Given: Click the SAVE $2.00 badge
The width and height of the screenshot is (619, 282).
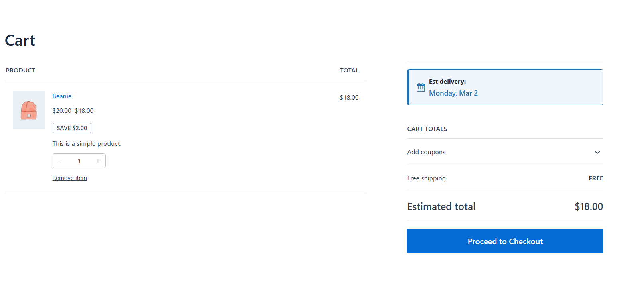Looking at the screenshot, I should click(72, 128).
